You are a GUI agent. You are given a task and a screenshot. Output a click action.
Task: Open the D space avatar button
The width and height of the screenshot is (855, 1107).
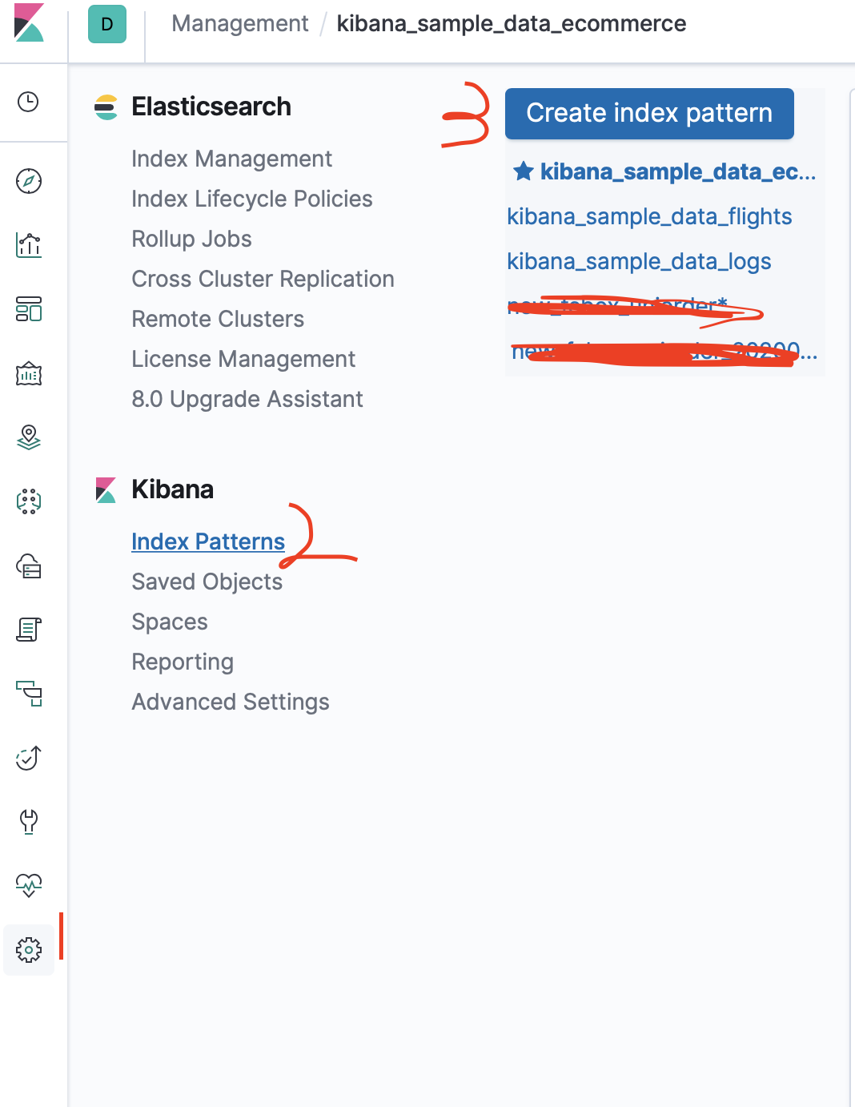point(107,25)
